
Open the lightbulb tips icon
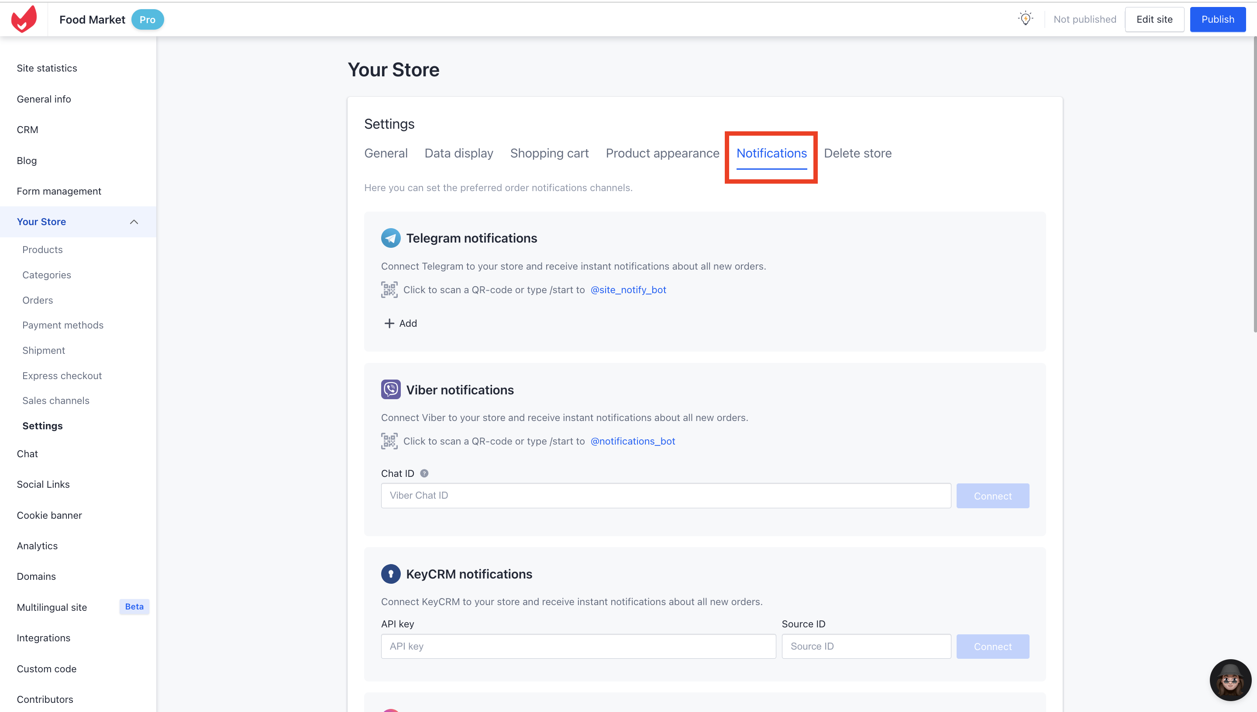coord(1026,19)
